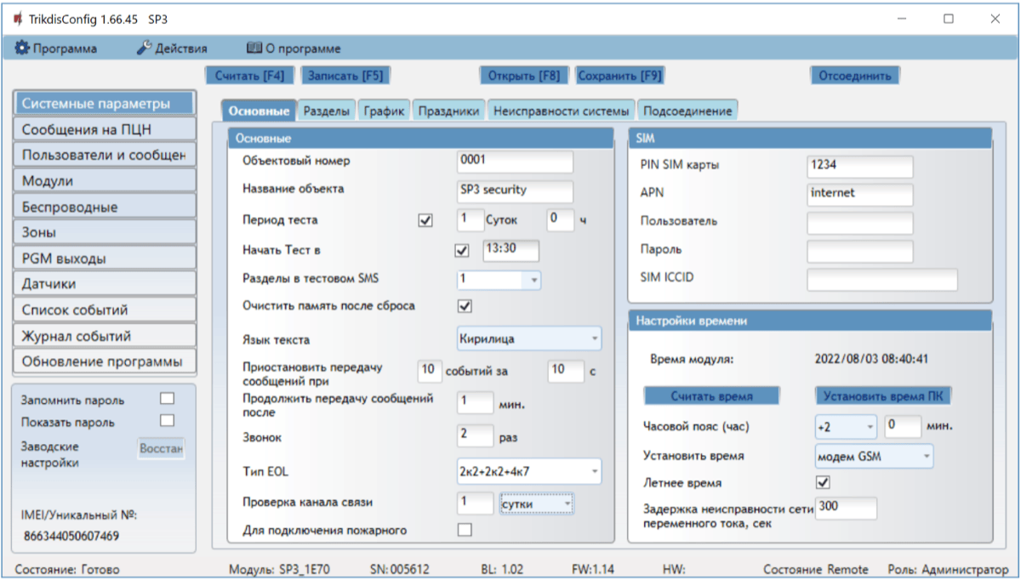The width and height of the screenshot is (1021, 580).
Task: Open the О программе menu with book icon
Action: tap(294, 48)
